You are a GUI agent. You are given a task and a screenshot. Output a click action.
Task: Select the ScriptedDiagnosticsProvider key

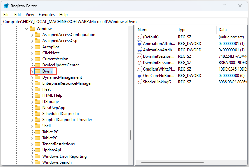67,120
